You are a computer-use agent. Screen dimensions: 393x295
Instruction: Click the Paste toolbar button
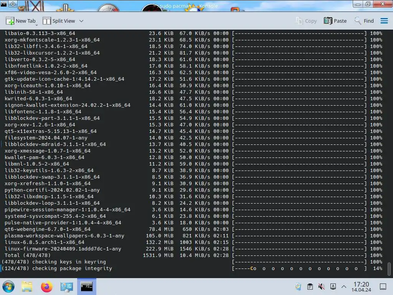pyautogui.click(x=335, y=21)
